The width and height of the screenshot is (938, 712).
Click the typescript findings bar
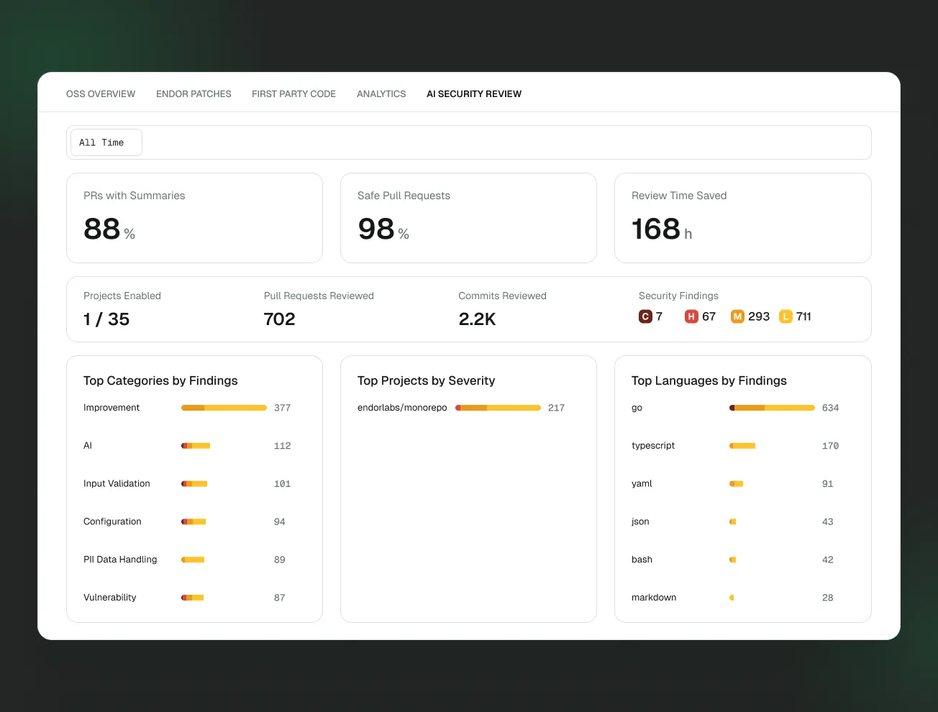coord(742,446)
